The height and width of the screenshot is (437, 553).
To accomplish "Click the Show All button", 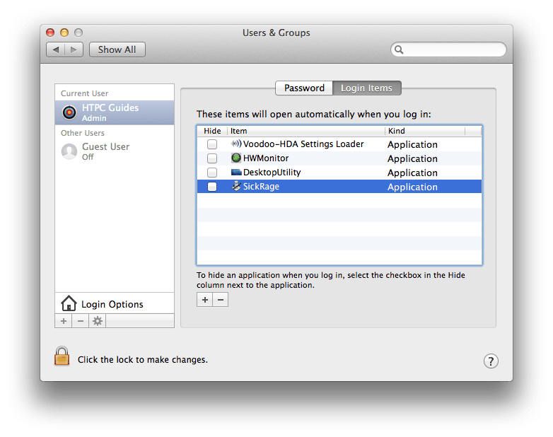I will coord(117,49).
